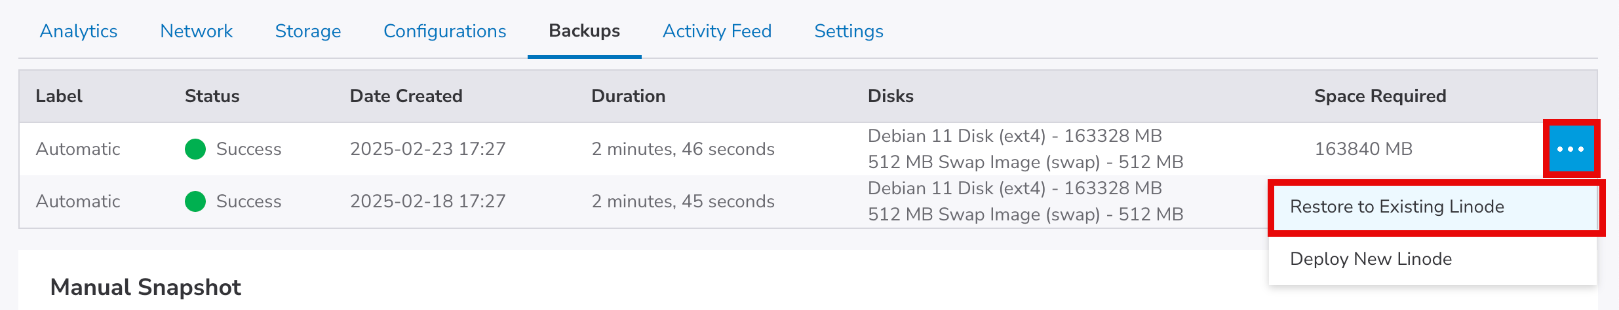Open the Settings tab
Screen dimensions: 1619x310
[848, 31]
